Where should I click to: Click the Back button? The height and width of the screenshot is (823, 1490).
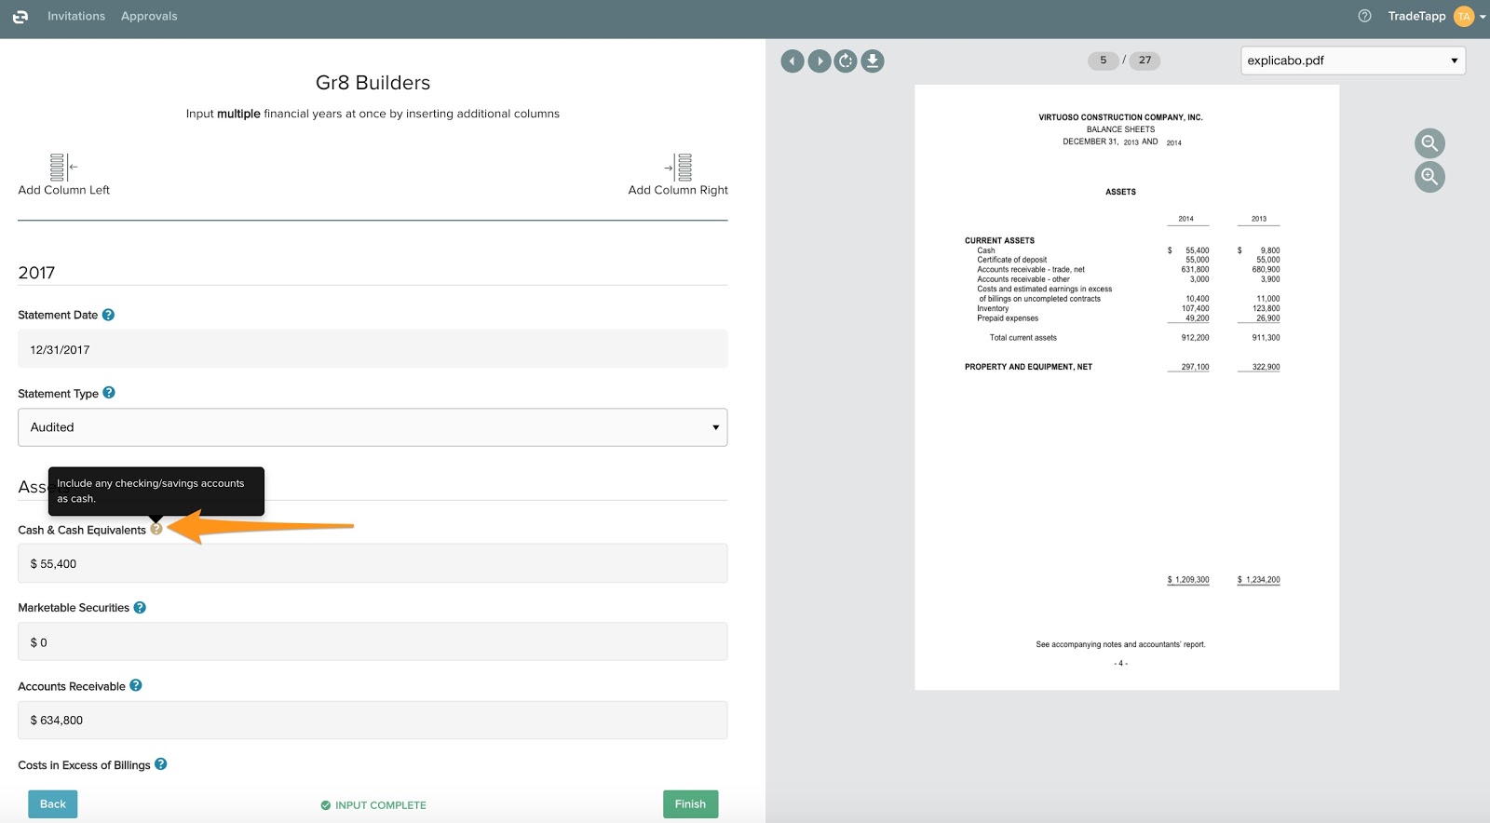click(53, 804)
